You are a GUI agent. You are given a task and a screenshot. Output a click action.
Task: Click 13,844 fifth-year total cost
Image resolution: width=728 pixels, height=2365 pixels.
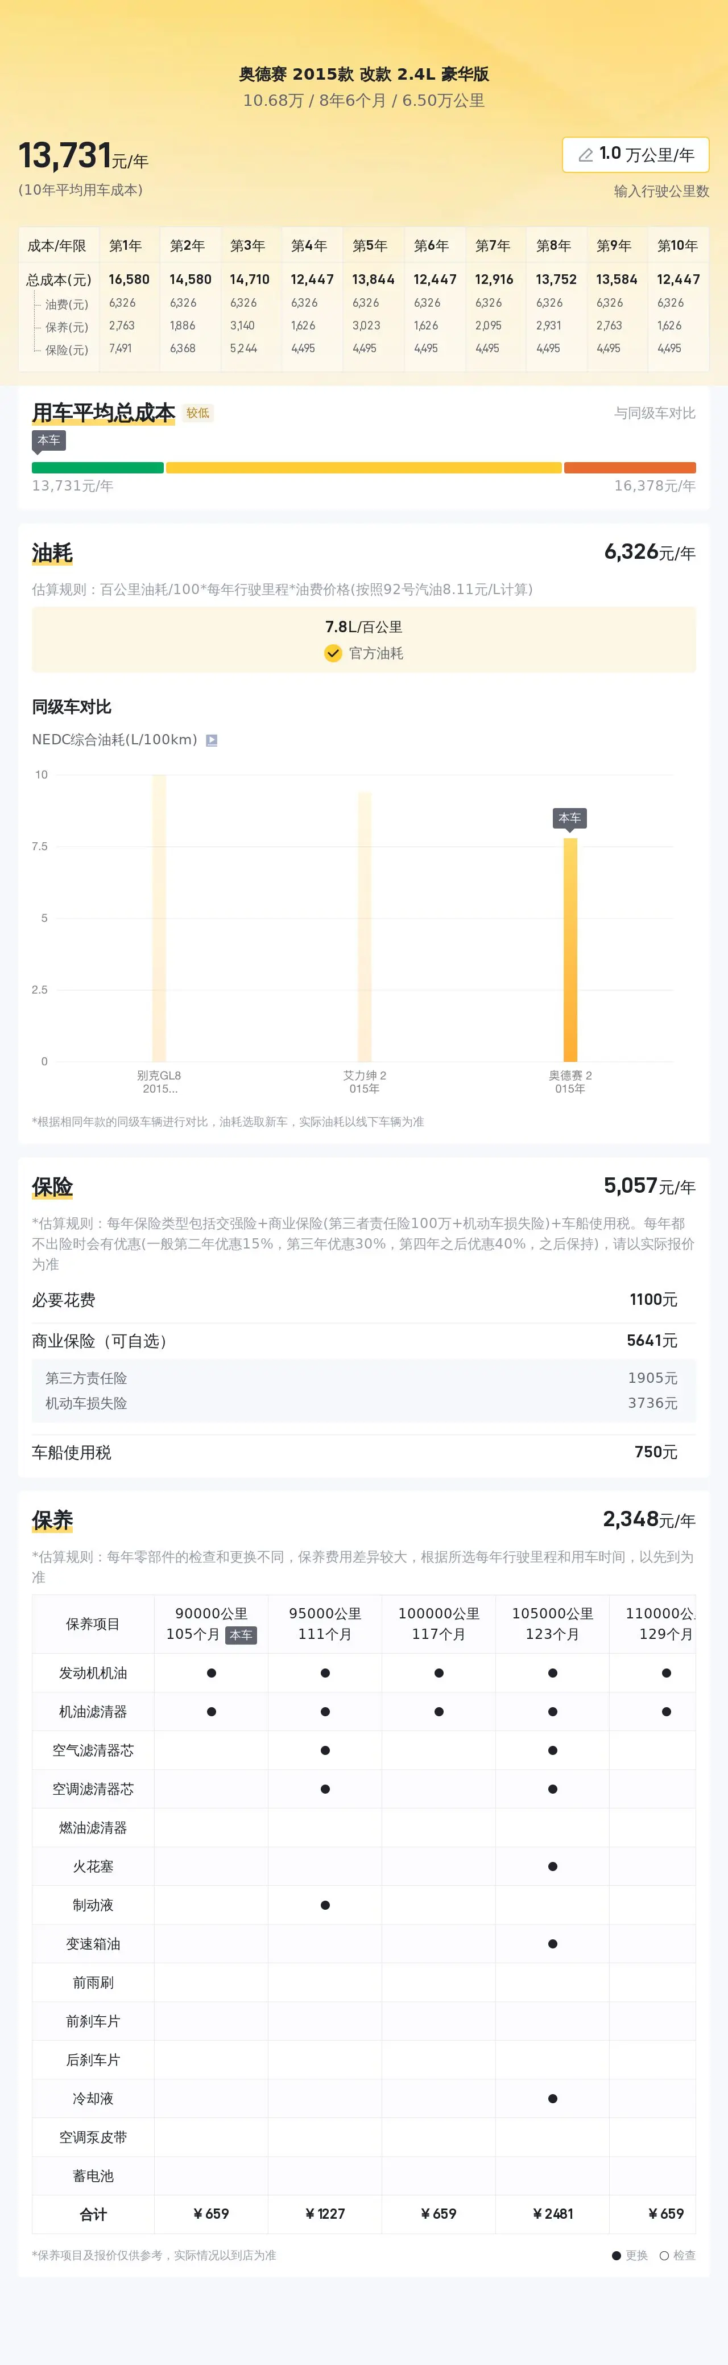click(373, 279)
